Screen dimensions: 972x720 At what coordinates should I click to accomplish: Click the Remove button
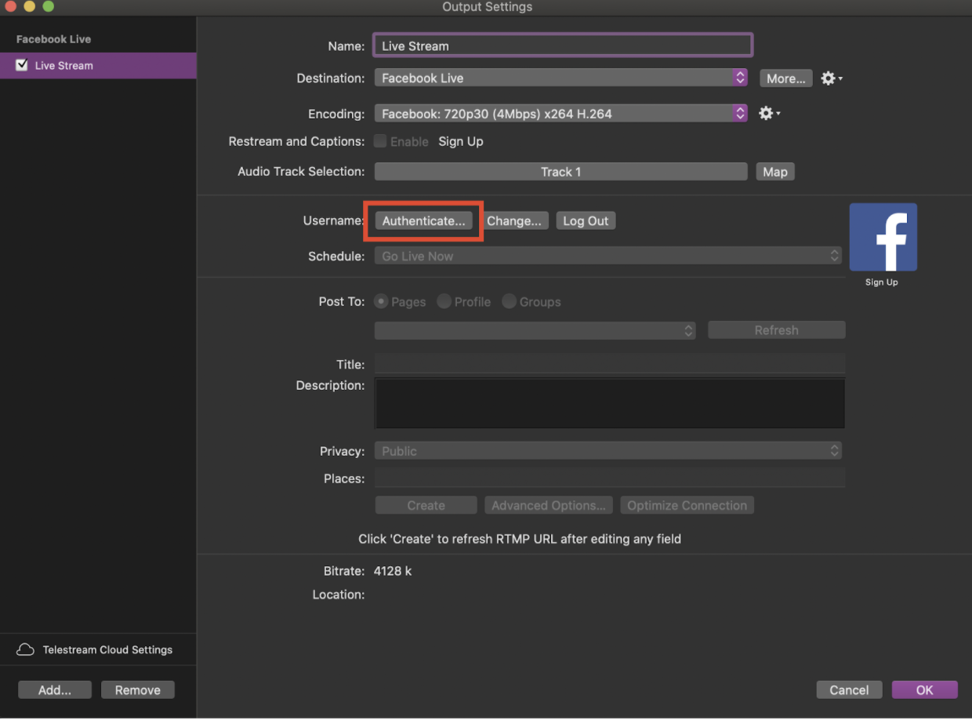tap(138, 690)
